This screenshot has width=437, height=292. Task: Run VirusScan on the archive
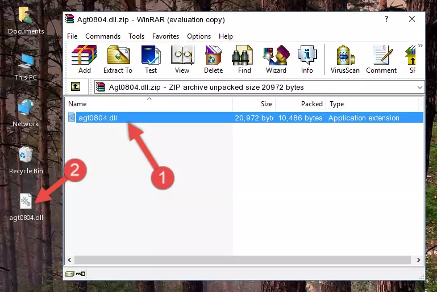click(x=345, y=59)
